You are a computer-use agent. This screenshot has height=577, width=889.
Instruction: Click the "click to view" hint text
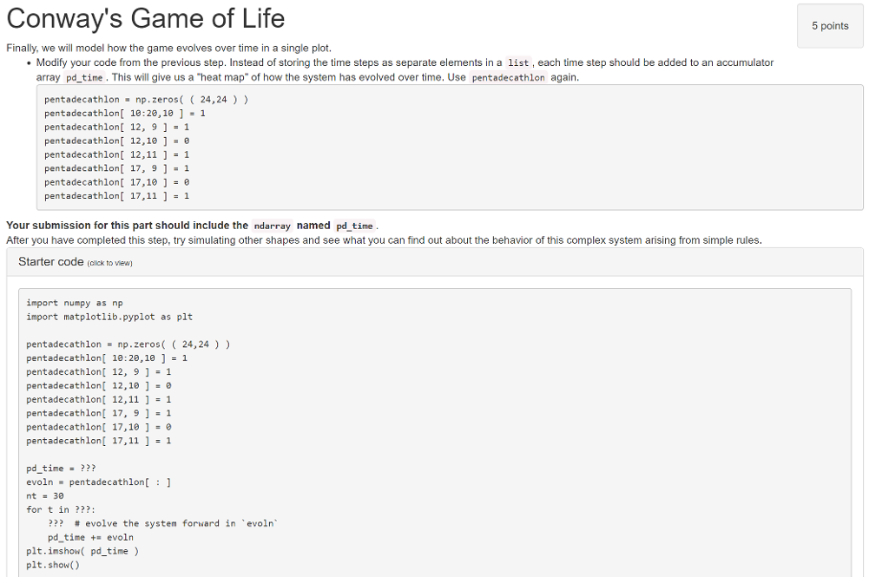click(110, 263)
